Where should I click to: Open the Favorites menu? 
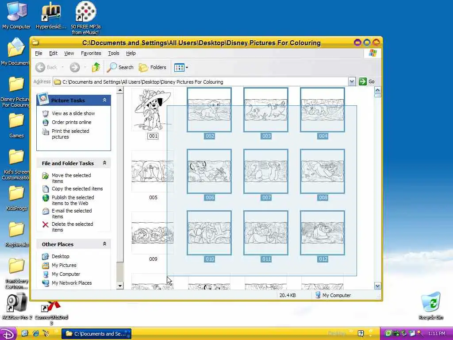coord(91,53)
